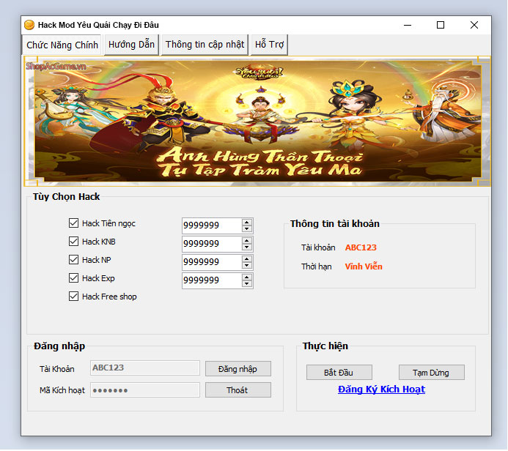Toggle the Hack Exp checkbox
Screen dimensions: 508x451
pyautogui.click(x=73, y=278)
